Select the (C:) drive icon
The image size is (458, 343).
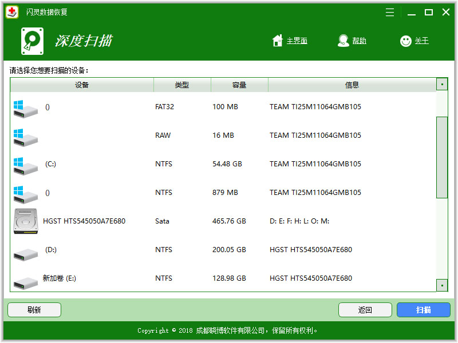26,166
